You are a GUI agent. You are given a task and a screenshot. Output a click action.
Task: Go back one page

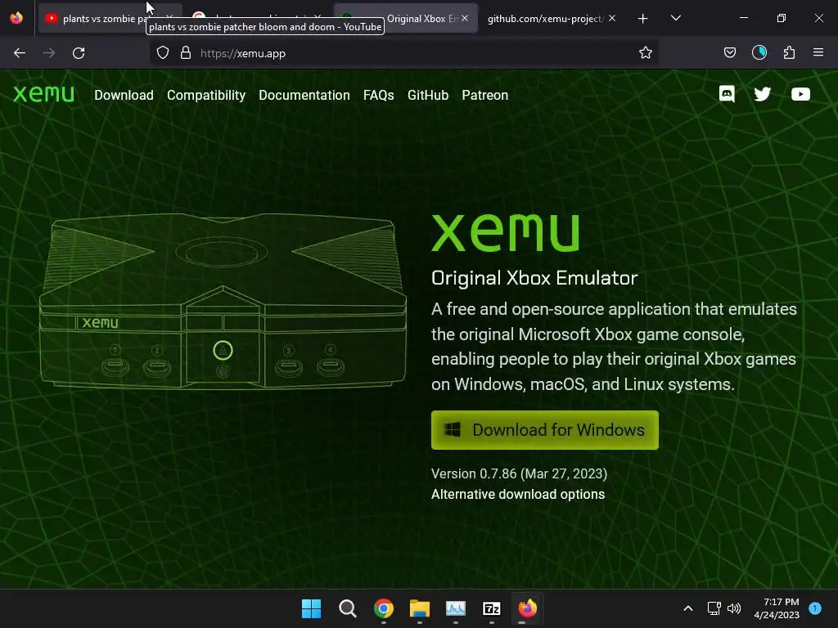pos(20,53)
